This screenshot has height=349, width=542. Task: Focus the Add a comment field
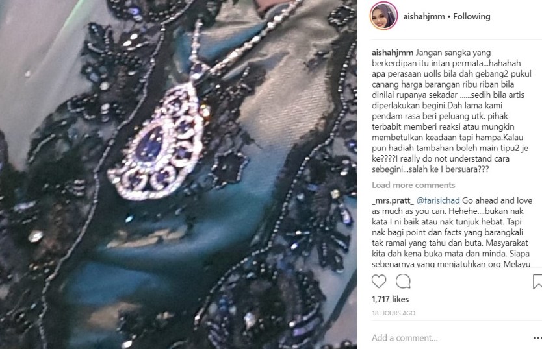click(x=449, y=338)
